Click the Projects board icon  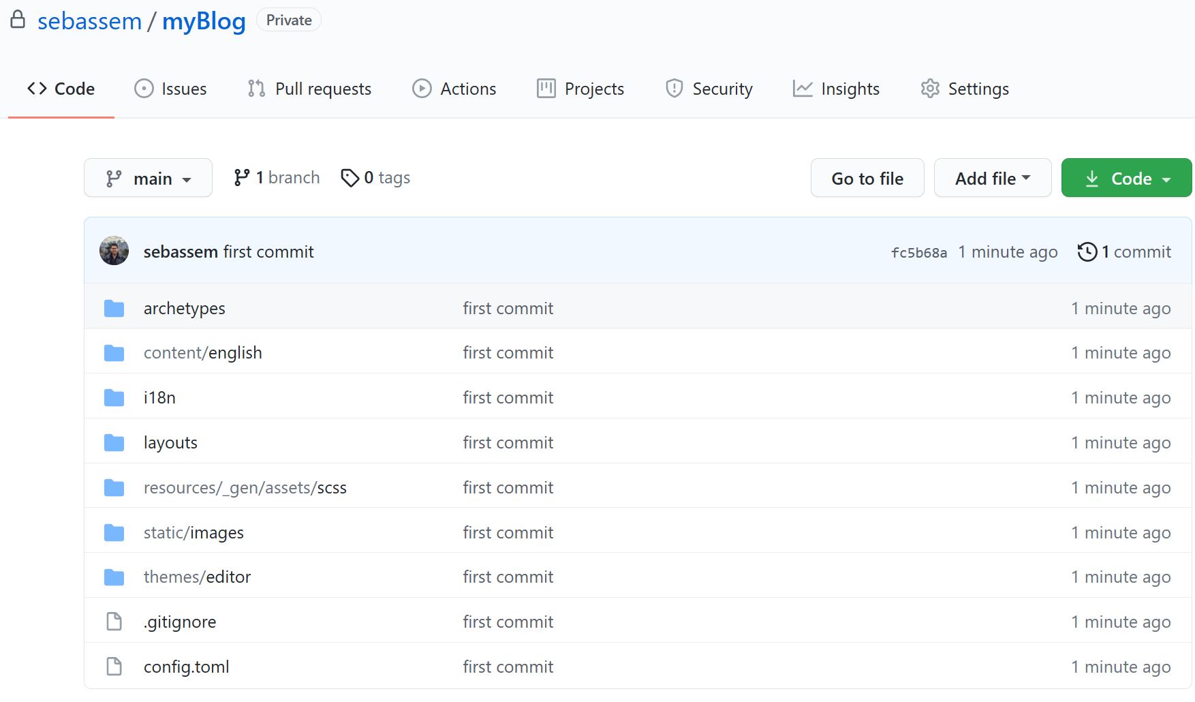coord(546,89)
